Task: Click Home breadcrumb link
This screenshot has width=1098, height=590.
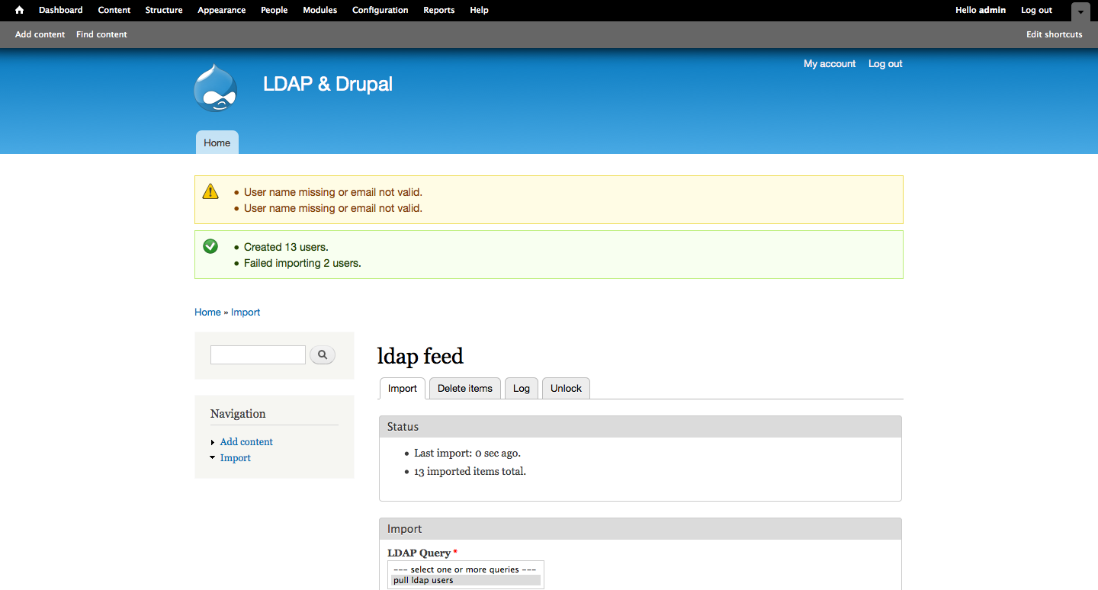Action: point(207,313)
